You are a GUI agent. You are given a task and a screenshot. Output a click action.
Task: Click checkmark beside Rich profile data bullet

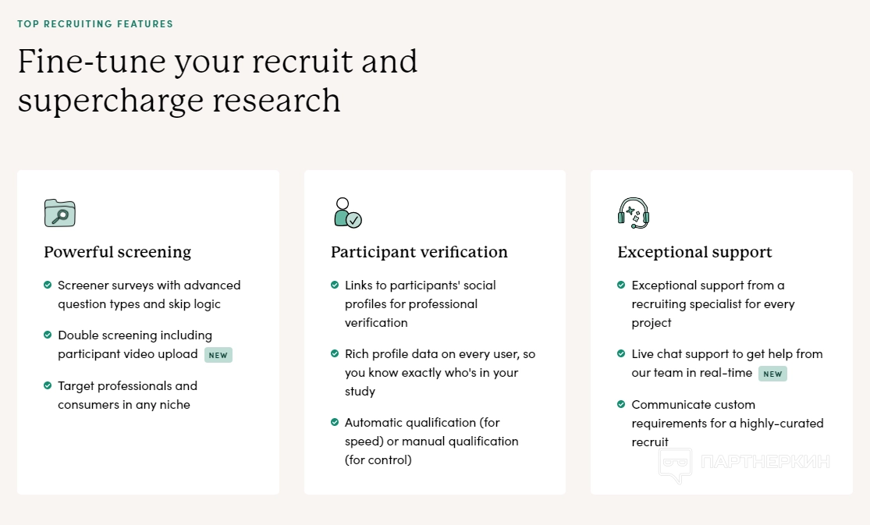pyautogui.click(x=336, y=354)
